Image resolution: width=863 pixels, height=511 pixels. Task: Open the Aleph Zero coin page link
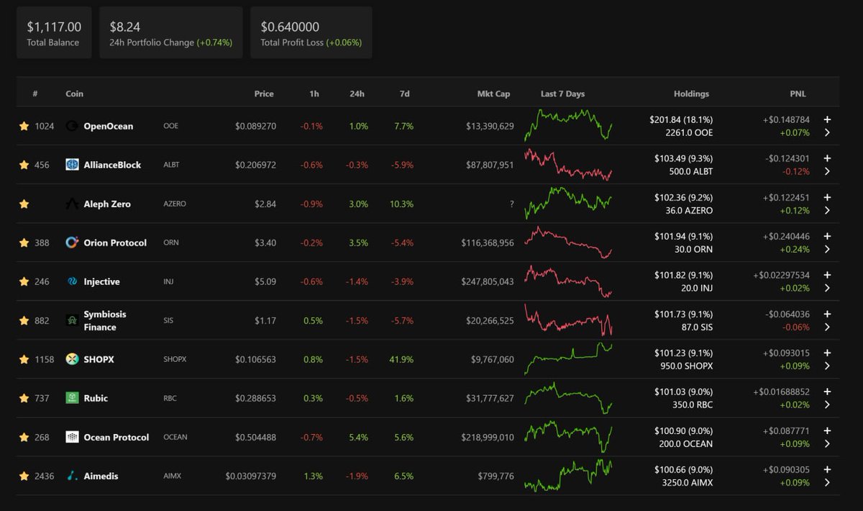tap(107, 204)
